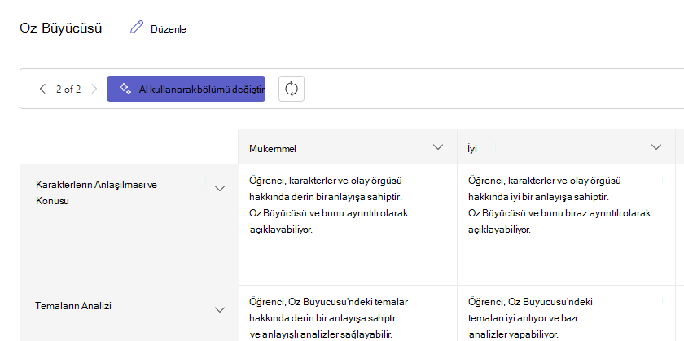Click the Mükemmel column header text
The height and width of the screenshot is (341, 684).
click(x=273, y=149)
